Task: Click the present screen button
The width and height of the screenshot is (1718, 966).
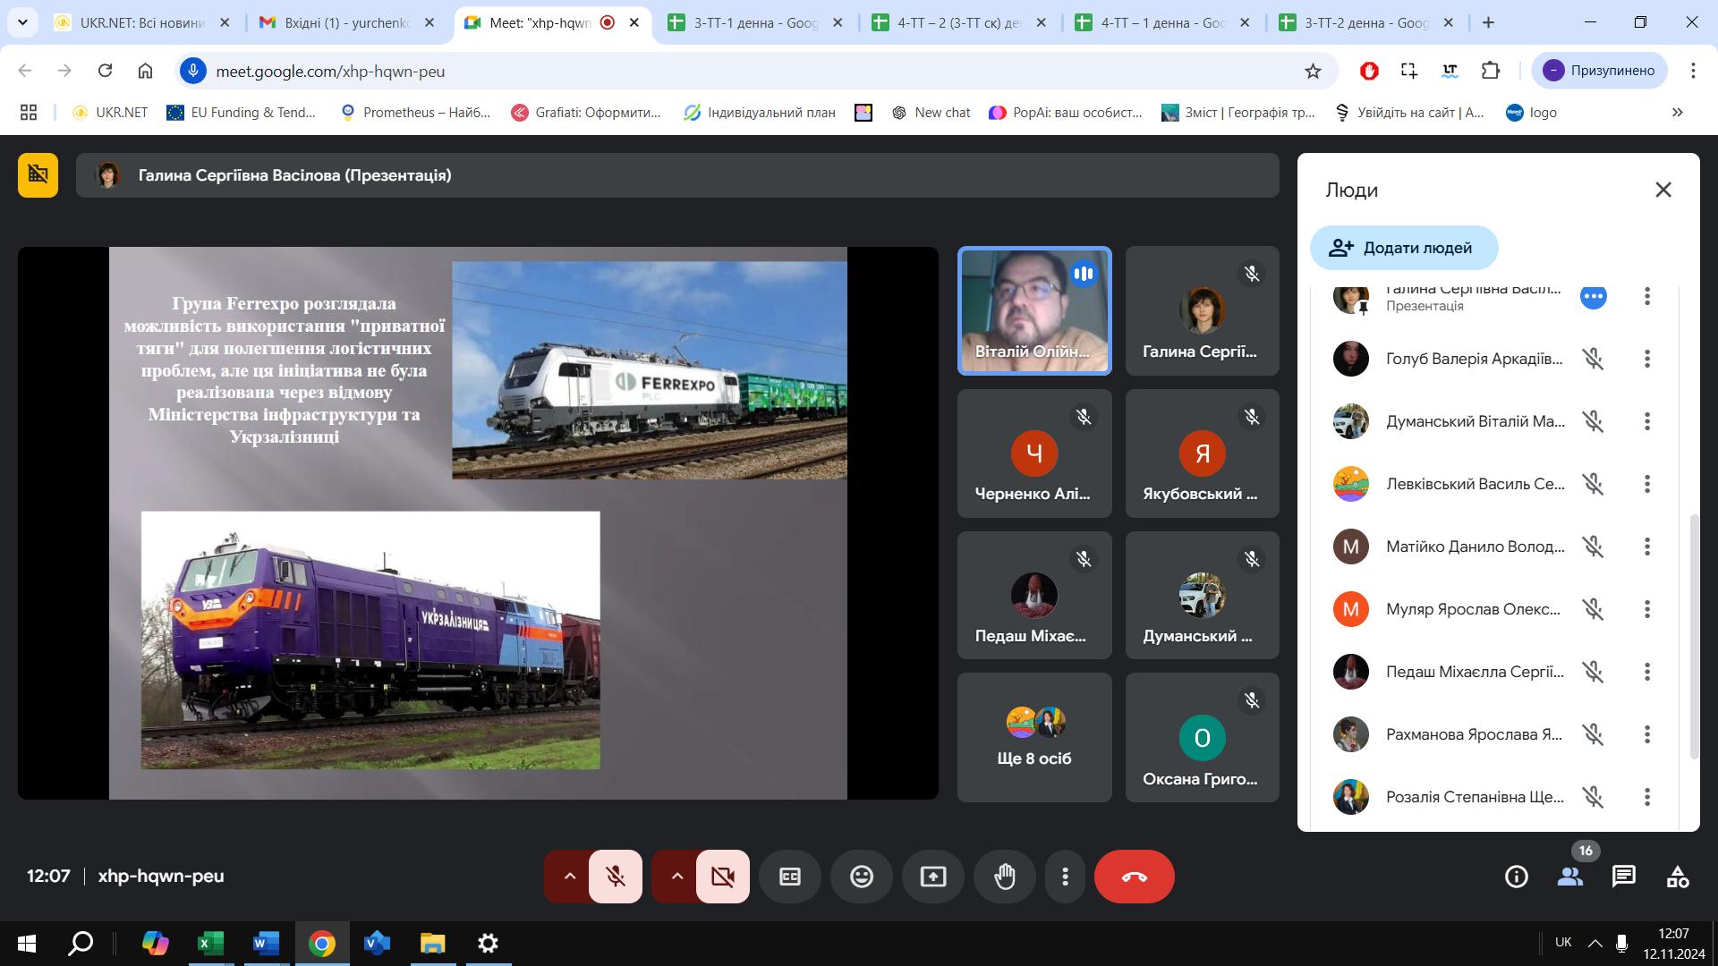Action: pos(933,877)
